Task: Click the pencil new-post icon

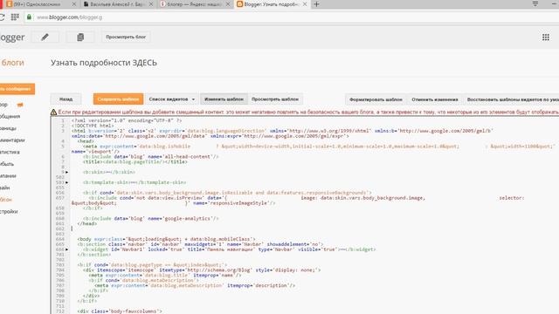Action: tap(45, 37)
